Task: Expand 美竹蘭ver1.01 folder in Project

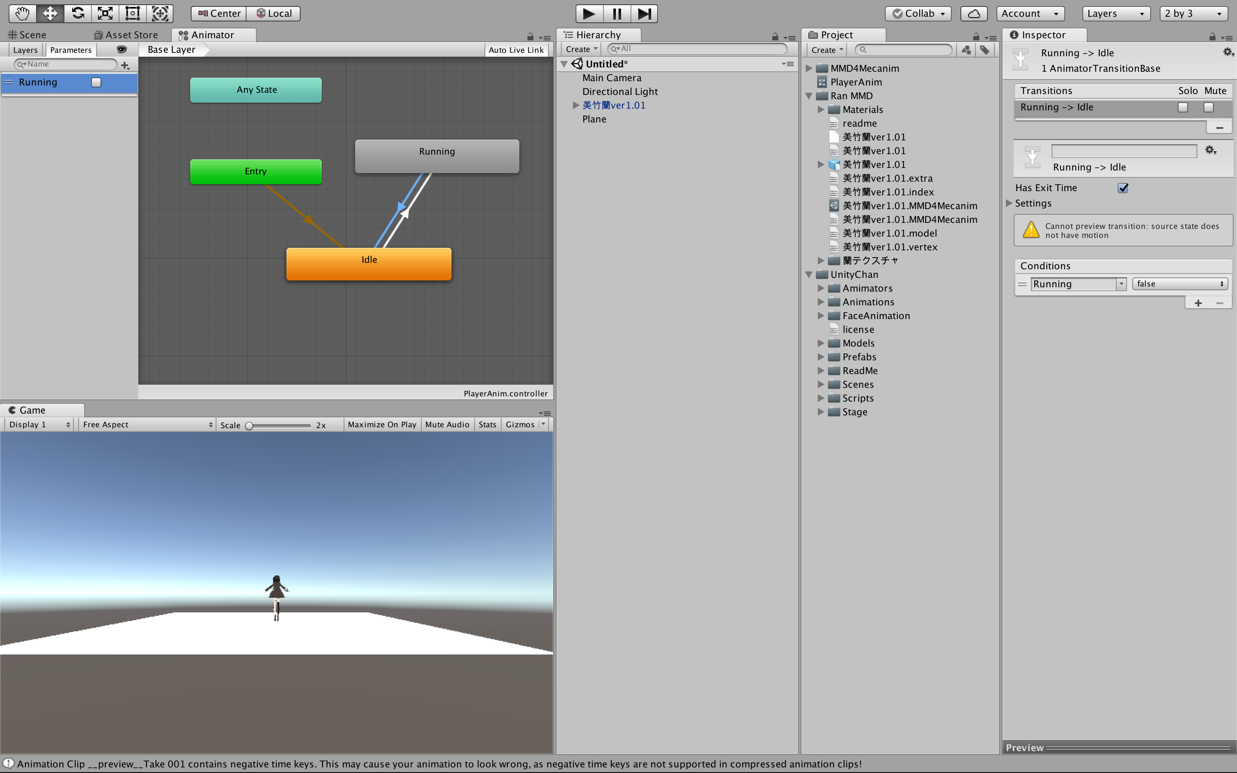Action: click(821, 164)
